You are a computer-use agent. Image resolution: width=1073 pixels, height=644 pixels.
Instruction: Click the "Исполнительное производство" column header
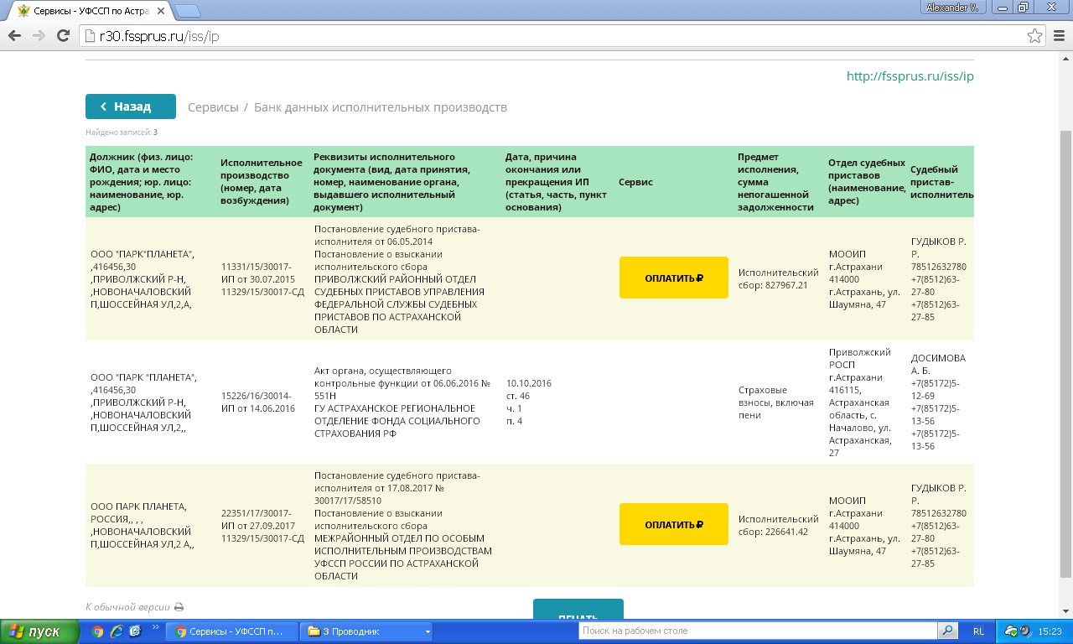(262, 181)
